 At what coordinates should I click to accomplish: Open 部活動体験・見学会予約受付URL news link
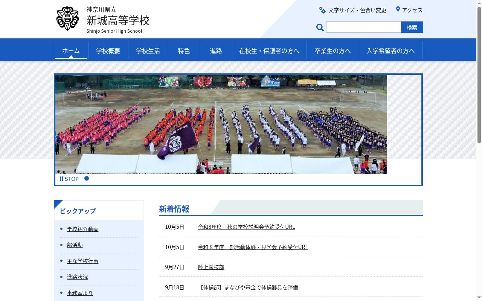[253, 247]
